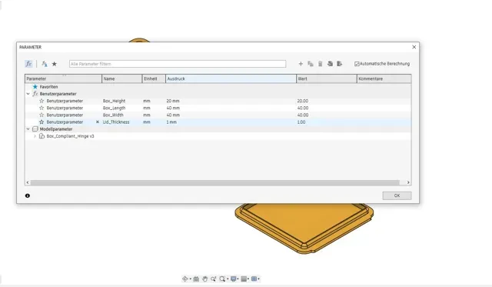Filter by favorites using the black star icon

(55, 64)
